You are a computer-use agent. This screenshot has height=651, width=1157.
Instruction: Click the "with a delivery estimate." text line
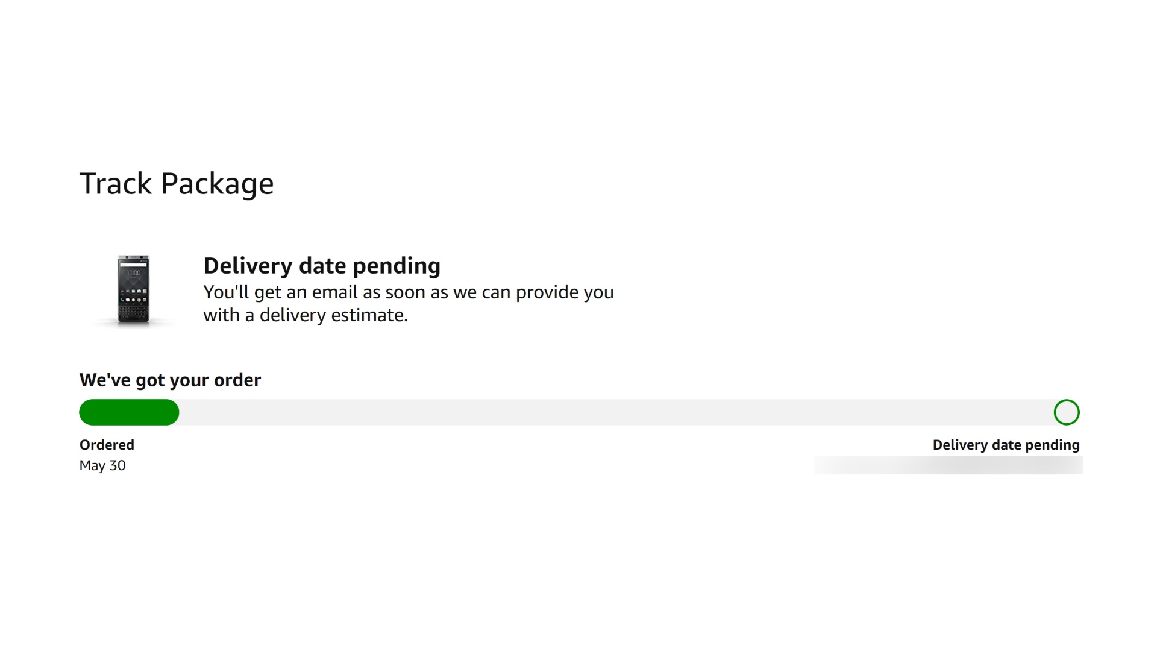point(306,315)
